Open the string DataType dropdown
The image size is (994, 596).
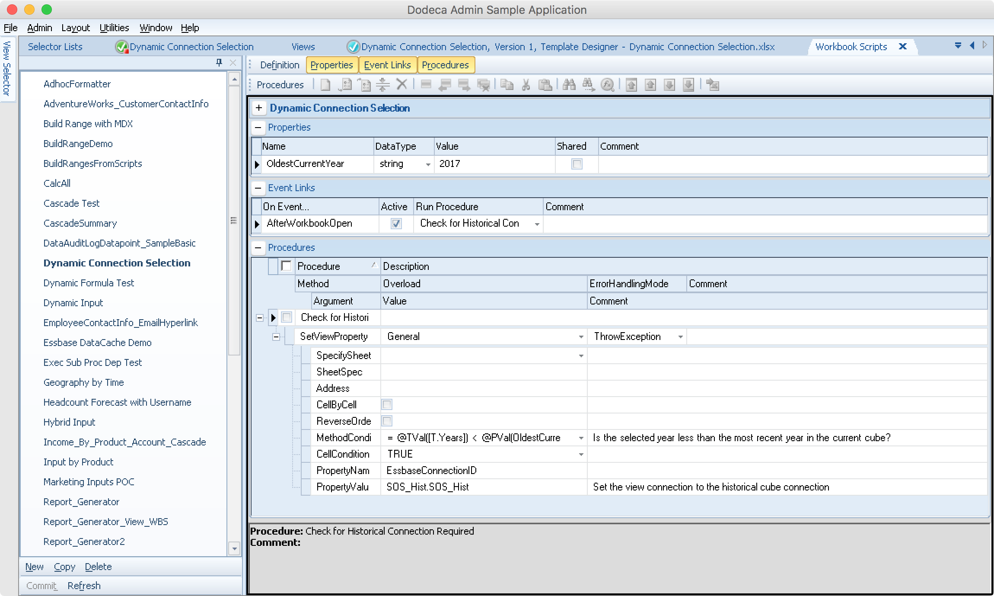[x=428, y=164]
